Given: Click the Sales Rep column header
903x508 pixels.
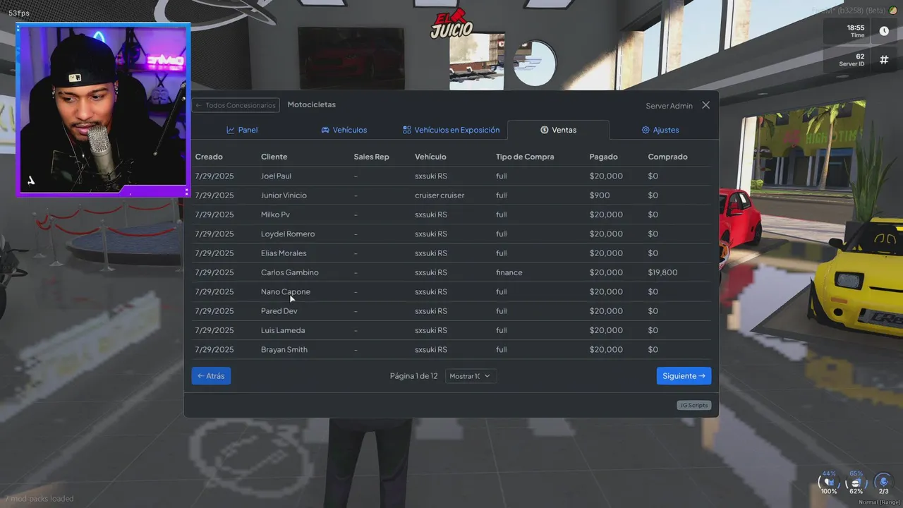Looking at the screenshot, I should [371, 157].
